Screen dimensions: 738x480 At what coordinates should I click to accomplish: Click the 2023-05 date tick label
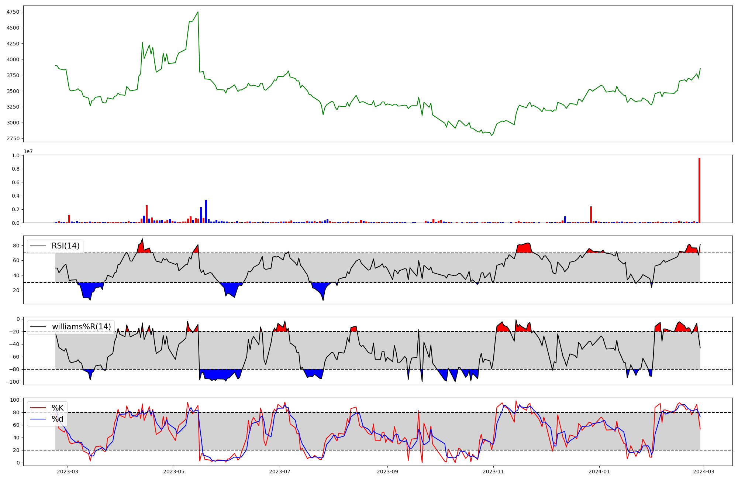(174, 472)
